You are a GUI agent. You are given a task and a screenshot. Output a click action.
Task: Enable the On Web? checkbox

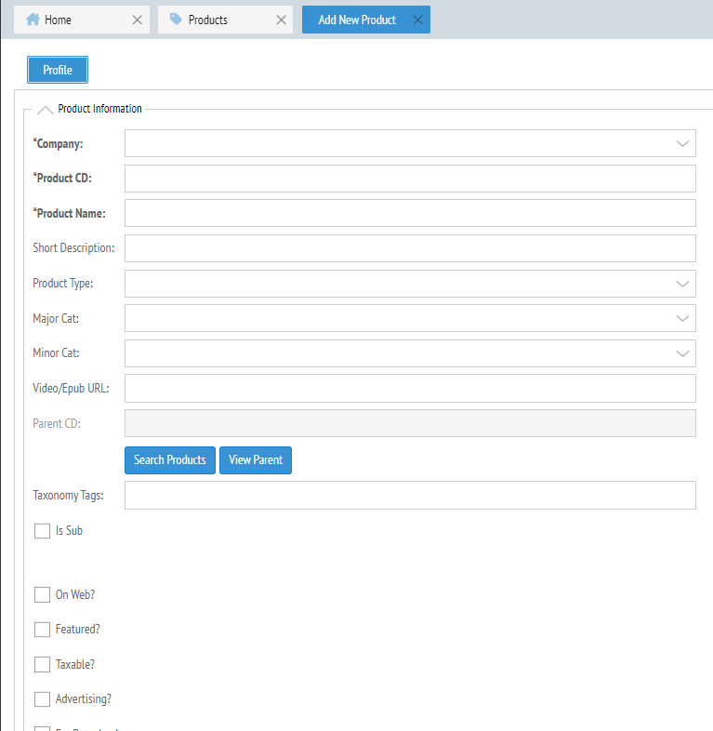point(42,595)
